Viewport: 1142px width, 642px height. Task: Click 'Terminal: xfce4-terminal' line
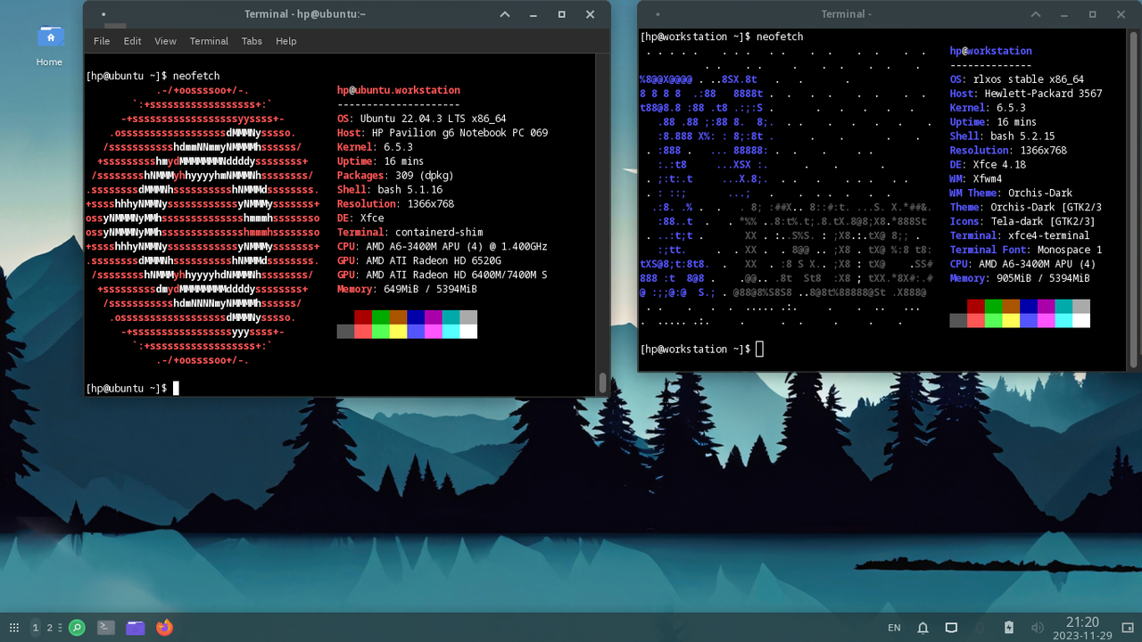tap(1020, 236)
